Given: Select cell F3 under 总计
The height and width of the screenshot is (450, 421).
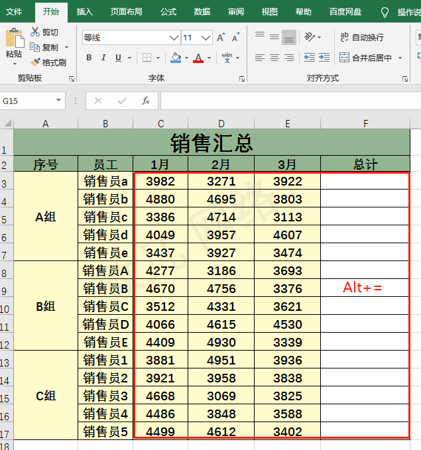Looking at the screenshot, I should [365, 181].
